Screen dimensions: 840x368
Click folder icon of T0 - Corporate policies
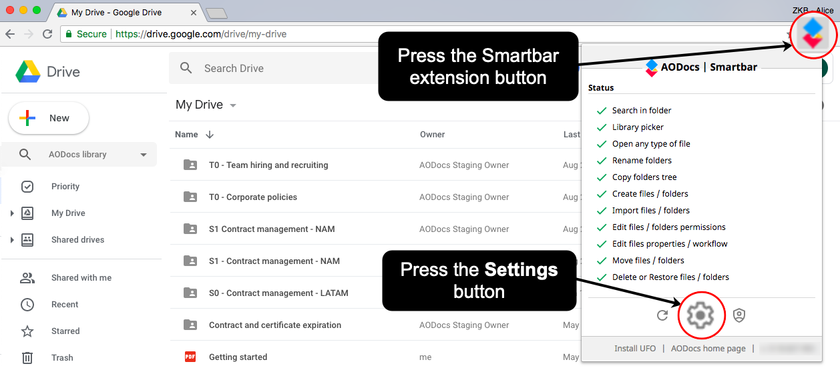[x=190, y=197]
